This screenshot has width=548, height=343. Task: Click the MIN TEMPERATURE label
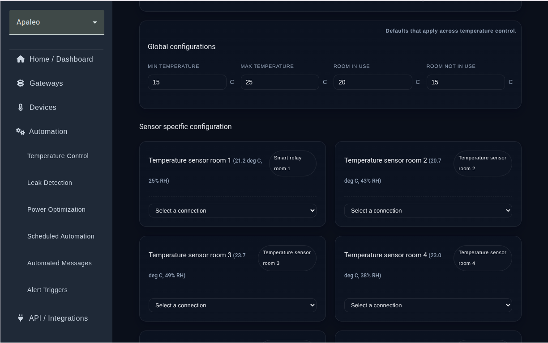click(173, 66)
